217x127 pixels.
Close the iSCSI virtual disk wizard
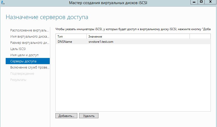211,2
